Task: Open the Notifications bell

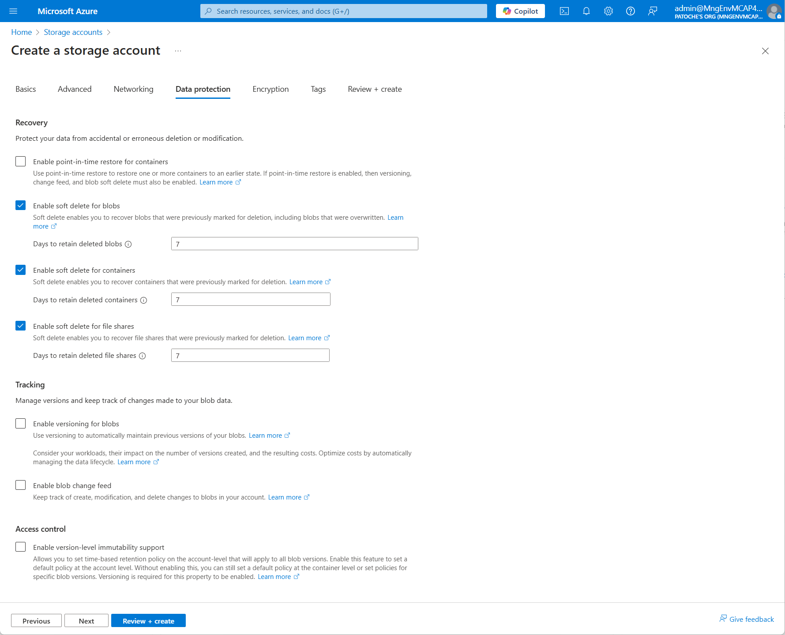Action: click(586, 11)
